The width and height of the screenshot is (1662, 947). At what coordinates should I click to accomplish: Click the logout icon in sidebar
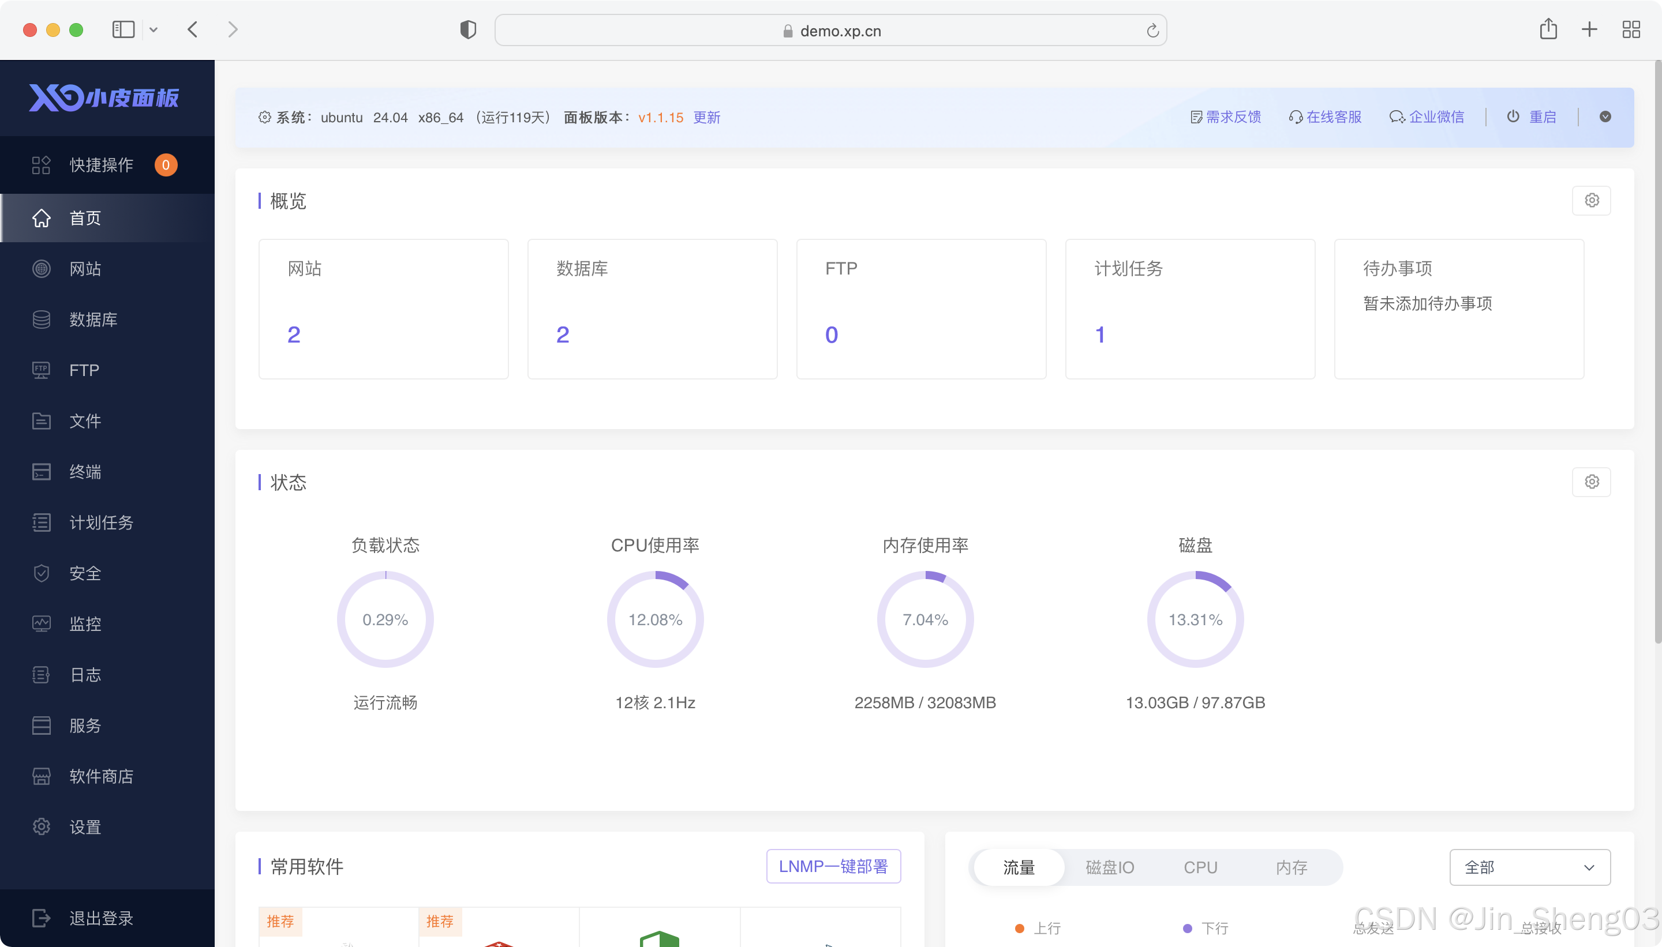(x=41, y=918)
